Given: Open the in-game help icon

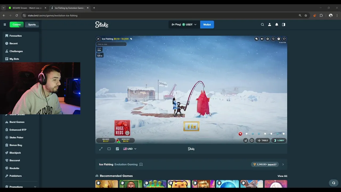Looking at the screenshot, I should tap(279, 39).
